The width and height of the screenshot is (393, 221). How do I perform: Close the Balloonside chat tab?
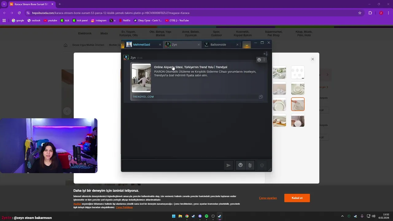click(237, 45)
